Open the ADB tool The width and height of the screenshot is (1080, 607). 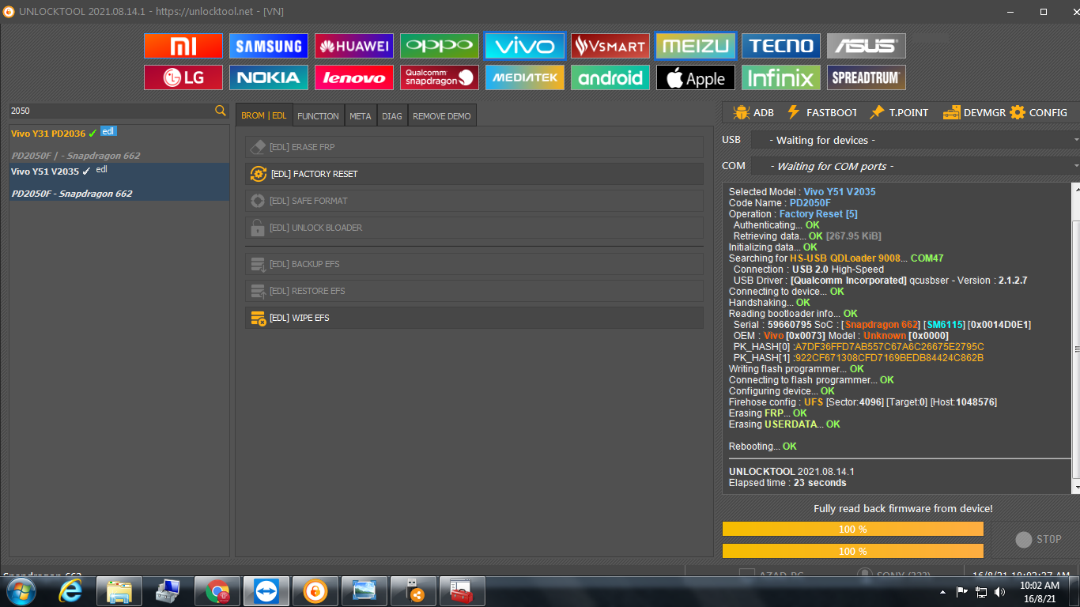pyautogui.click(x=753, y=113)
